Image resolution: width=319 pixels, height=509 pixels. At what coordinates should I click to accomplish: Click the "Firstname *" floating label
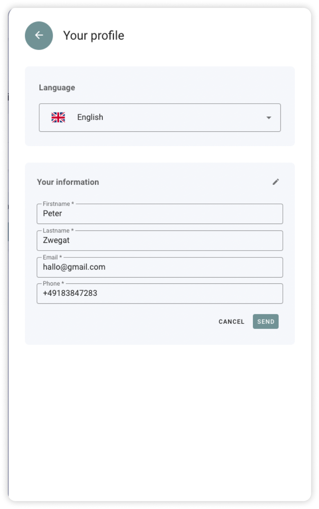pos(58,204)
